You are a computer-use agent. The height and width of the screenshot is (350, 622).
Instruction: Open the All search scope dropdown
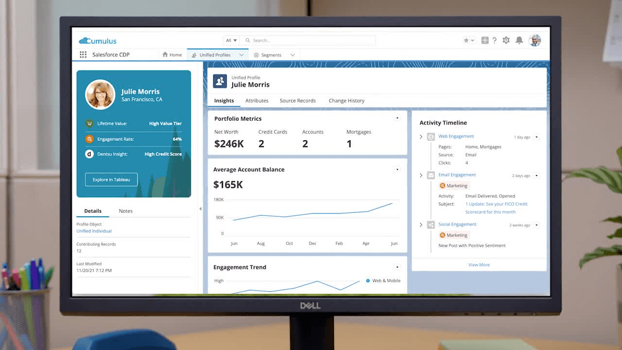231,40
